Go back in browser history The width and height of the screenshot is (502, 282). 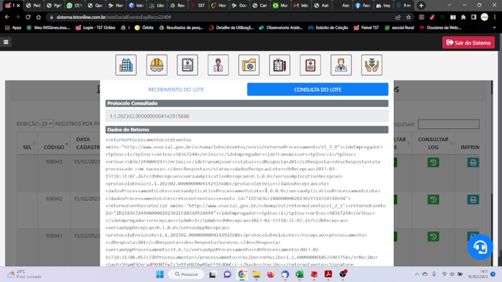pos(7,17)
